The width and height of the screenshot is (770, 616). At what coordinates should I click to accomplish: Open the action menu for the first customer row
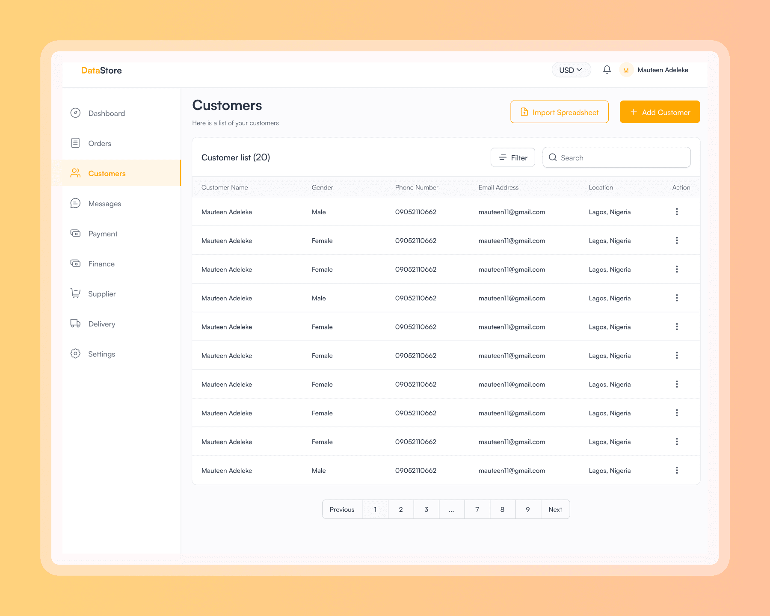(x=677, y=212)
